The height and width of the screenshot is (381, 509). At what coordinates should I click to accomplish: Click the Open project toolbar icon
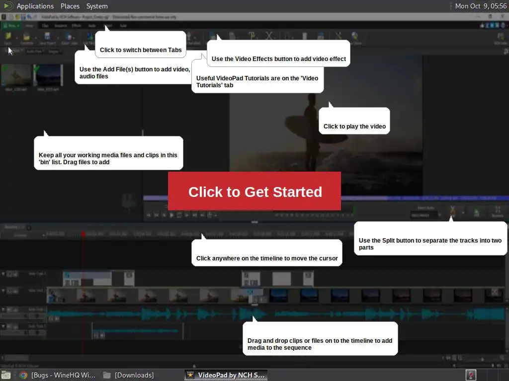click(27, 39)
